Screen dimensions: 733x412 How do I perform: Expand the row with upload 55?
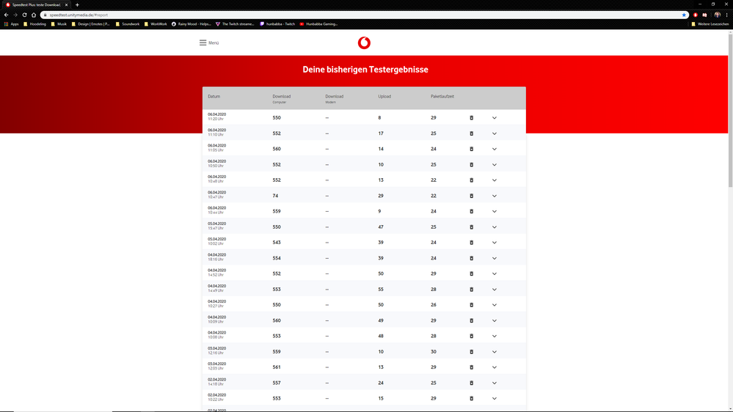click(494, 289)
